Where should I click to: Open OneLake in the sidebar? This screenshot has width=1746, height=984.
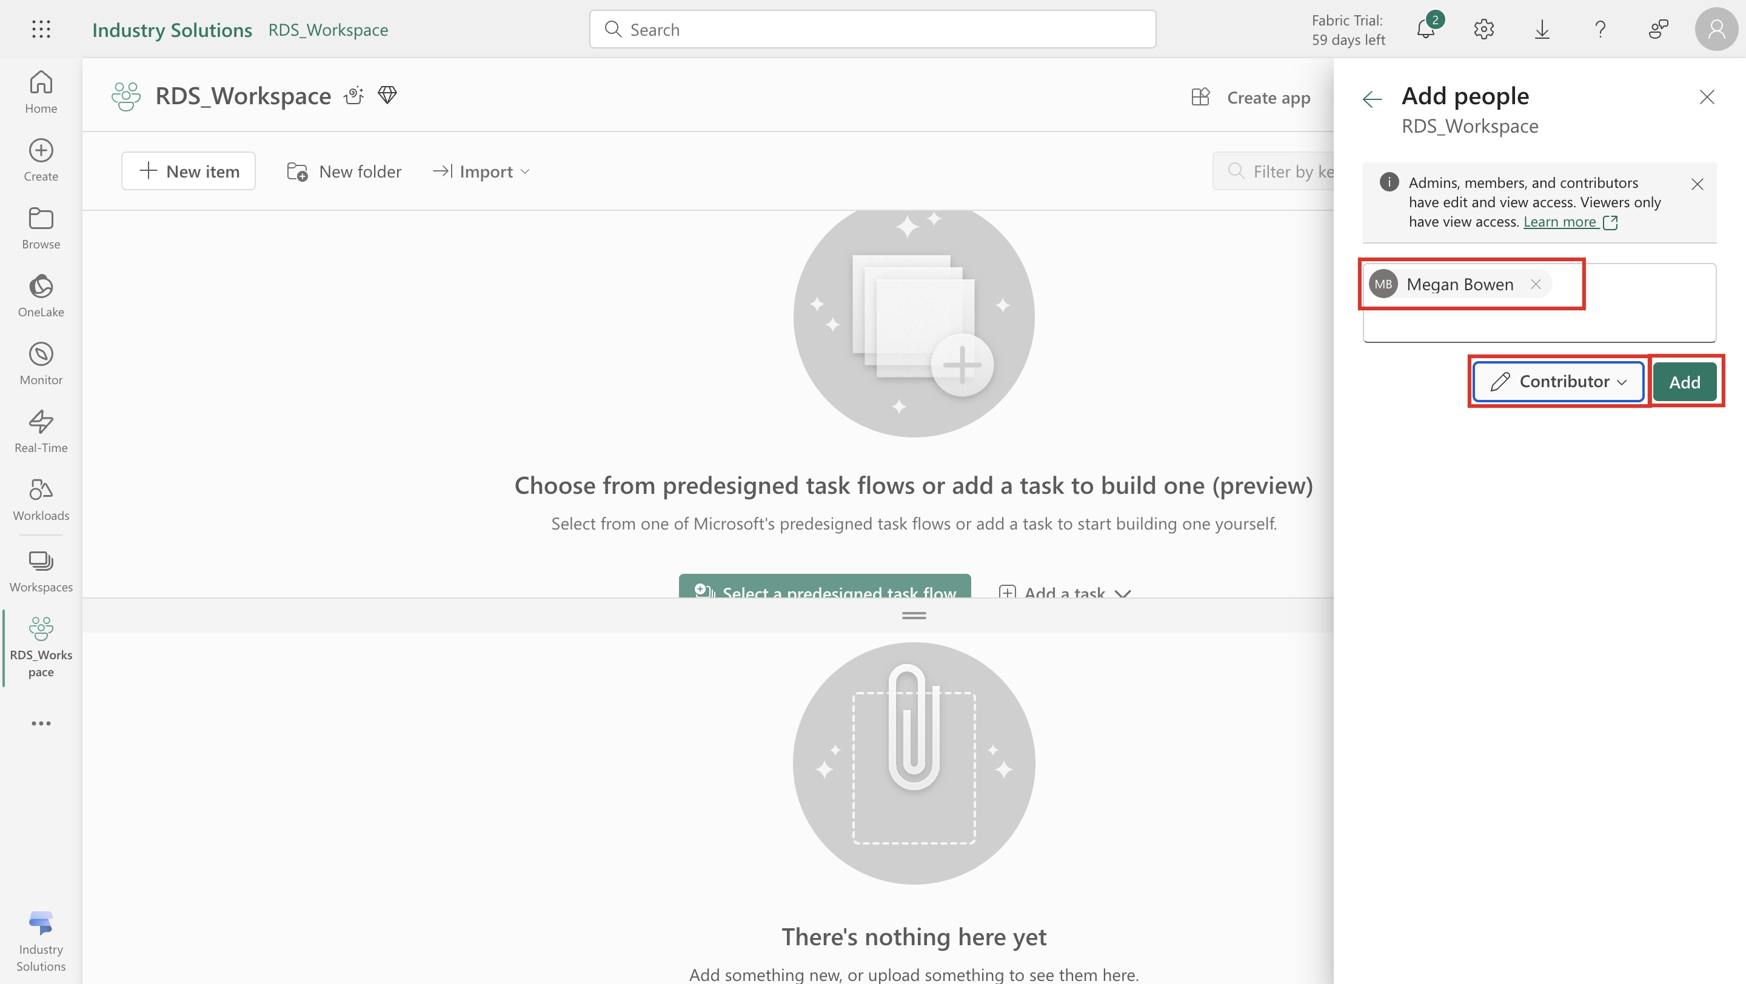41,295
